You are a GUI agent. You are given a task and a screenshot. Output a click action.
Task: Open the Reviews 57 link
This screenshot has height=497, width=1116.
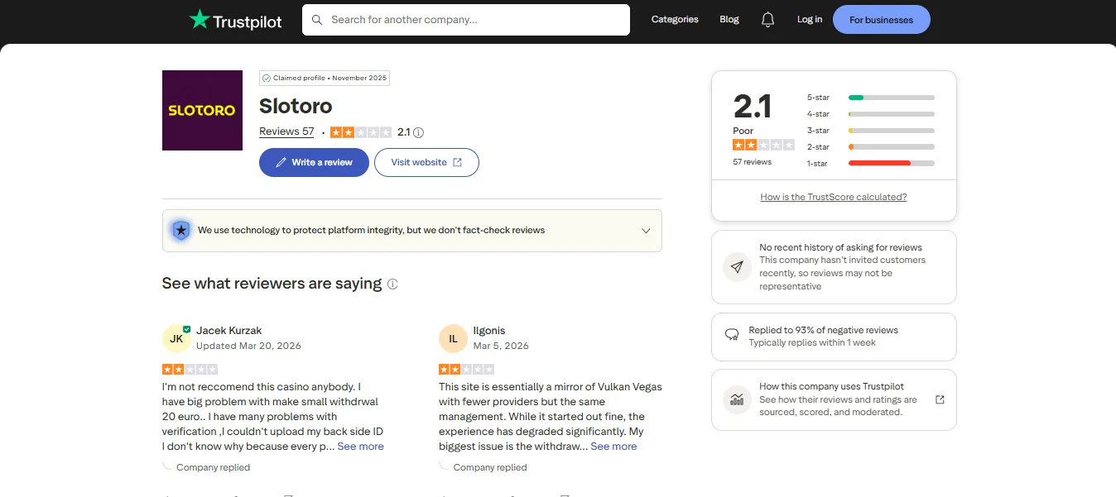click(286, 131)
